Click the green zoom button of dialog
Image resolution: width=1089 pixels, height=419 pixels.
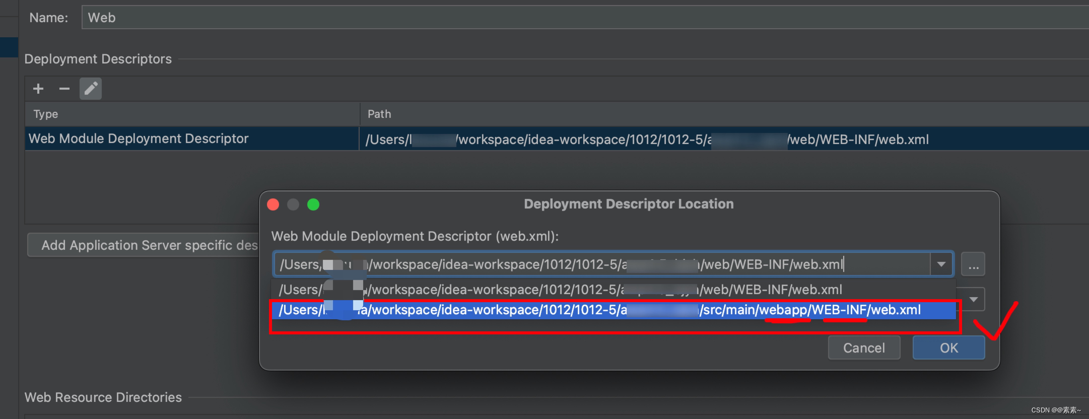pyautogui.click(x=313, y=204)
